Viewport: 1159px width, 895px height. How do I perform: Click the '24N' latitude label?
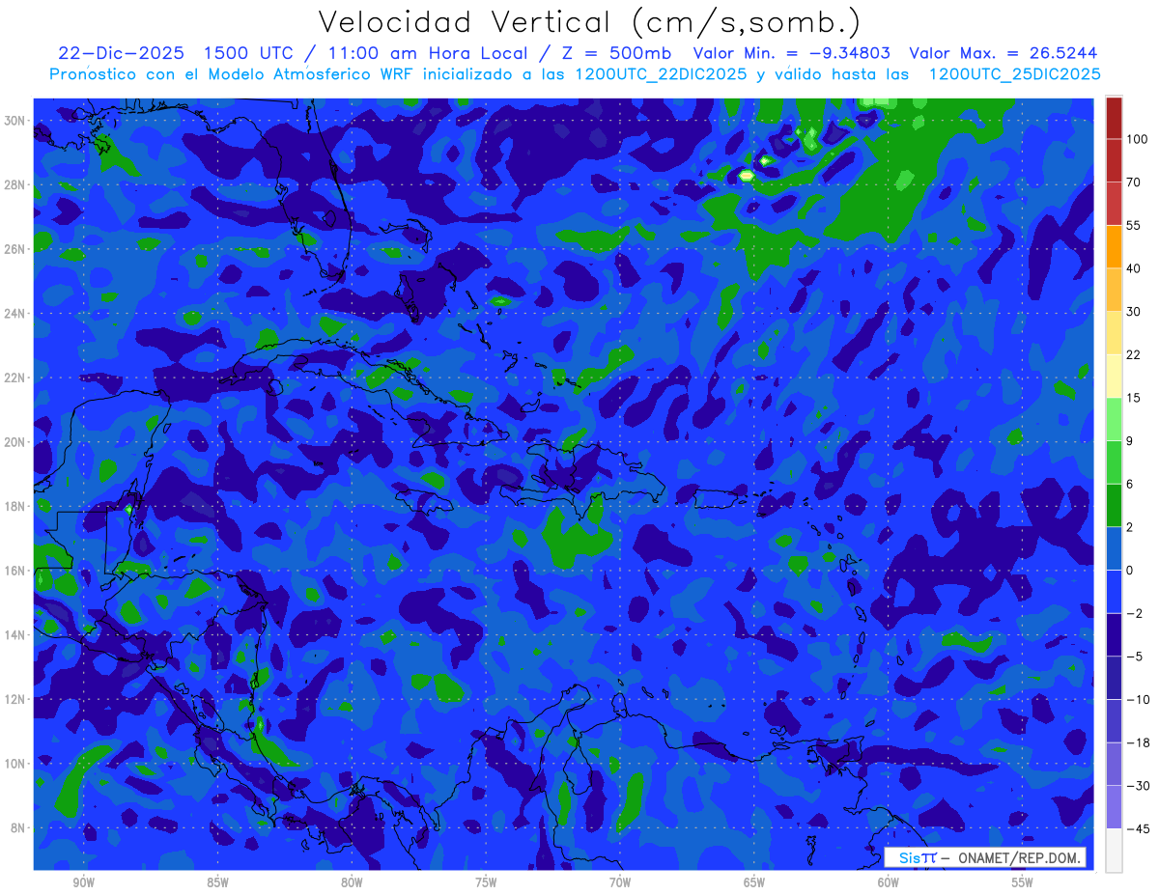pyautogui.click(x=16, y=314)
